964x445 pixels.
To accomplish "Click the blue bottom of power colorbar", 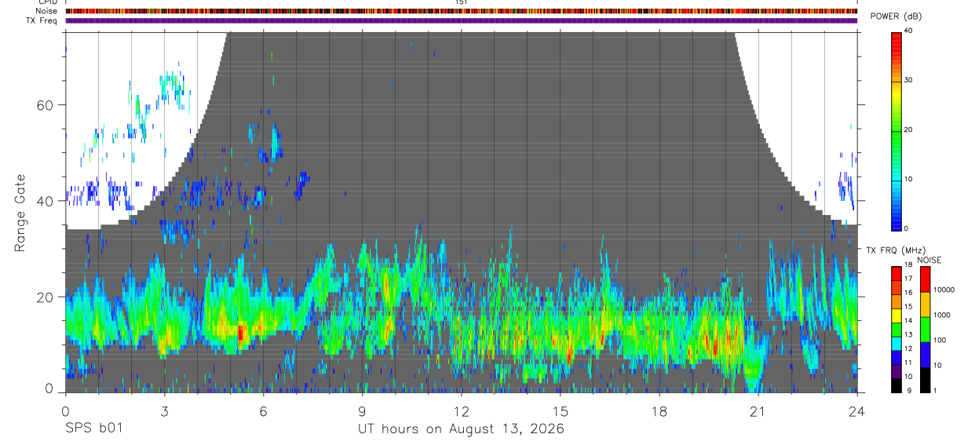I will click(x=896, y=220).
